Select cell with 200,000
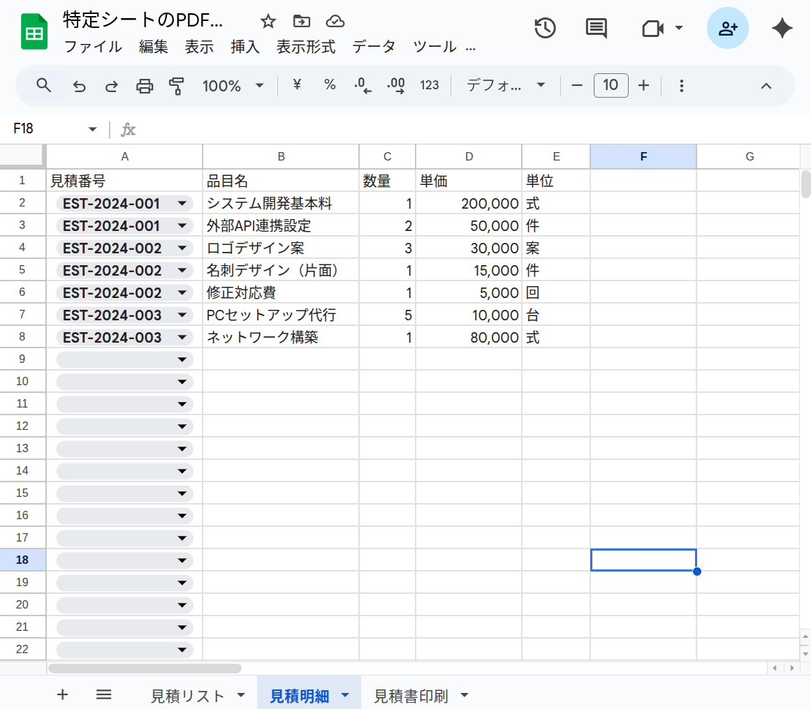Viewport: 811px width, 709px height. coord(469,203)
